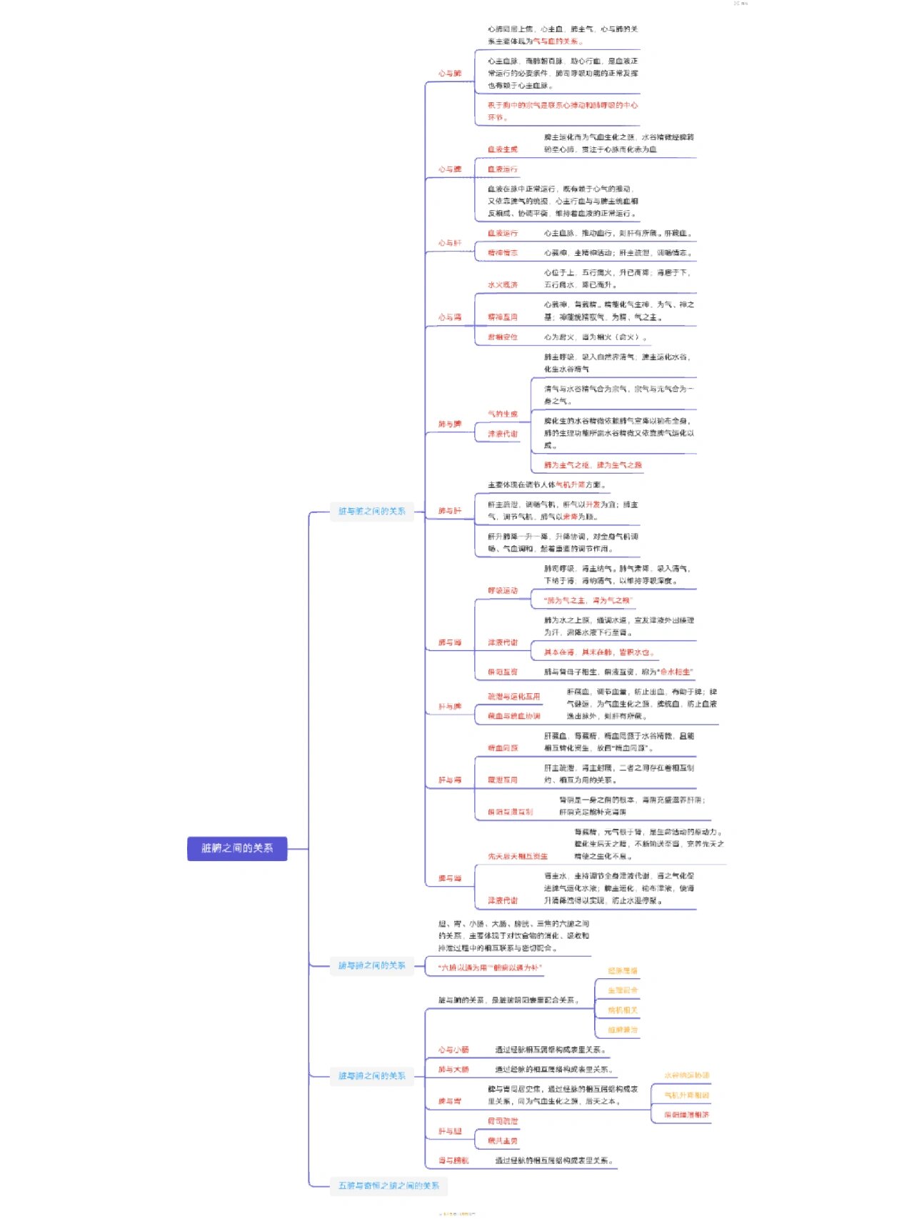Select the 脏与脏之间的关系 branch node
Viewport: 914px width, 1219px height.
371,512
